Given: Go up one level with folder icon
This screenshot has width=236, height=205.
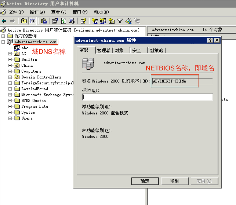Looking at the screenshot, I should (x=24, y=21).
